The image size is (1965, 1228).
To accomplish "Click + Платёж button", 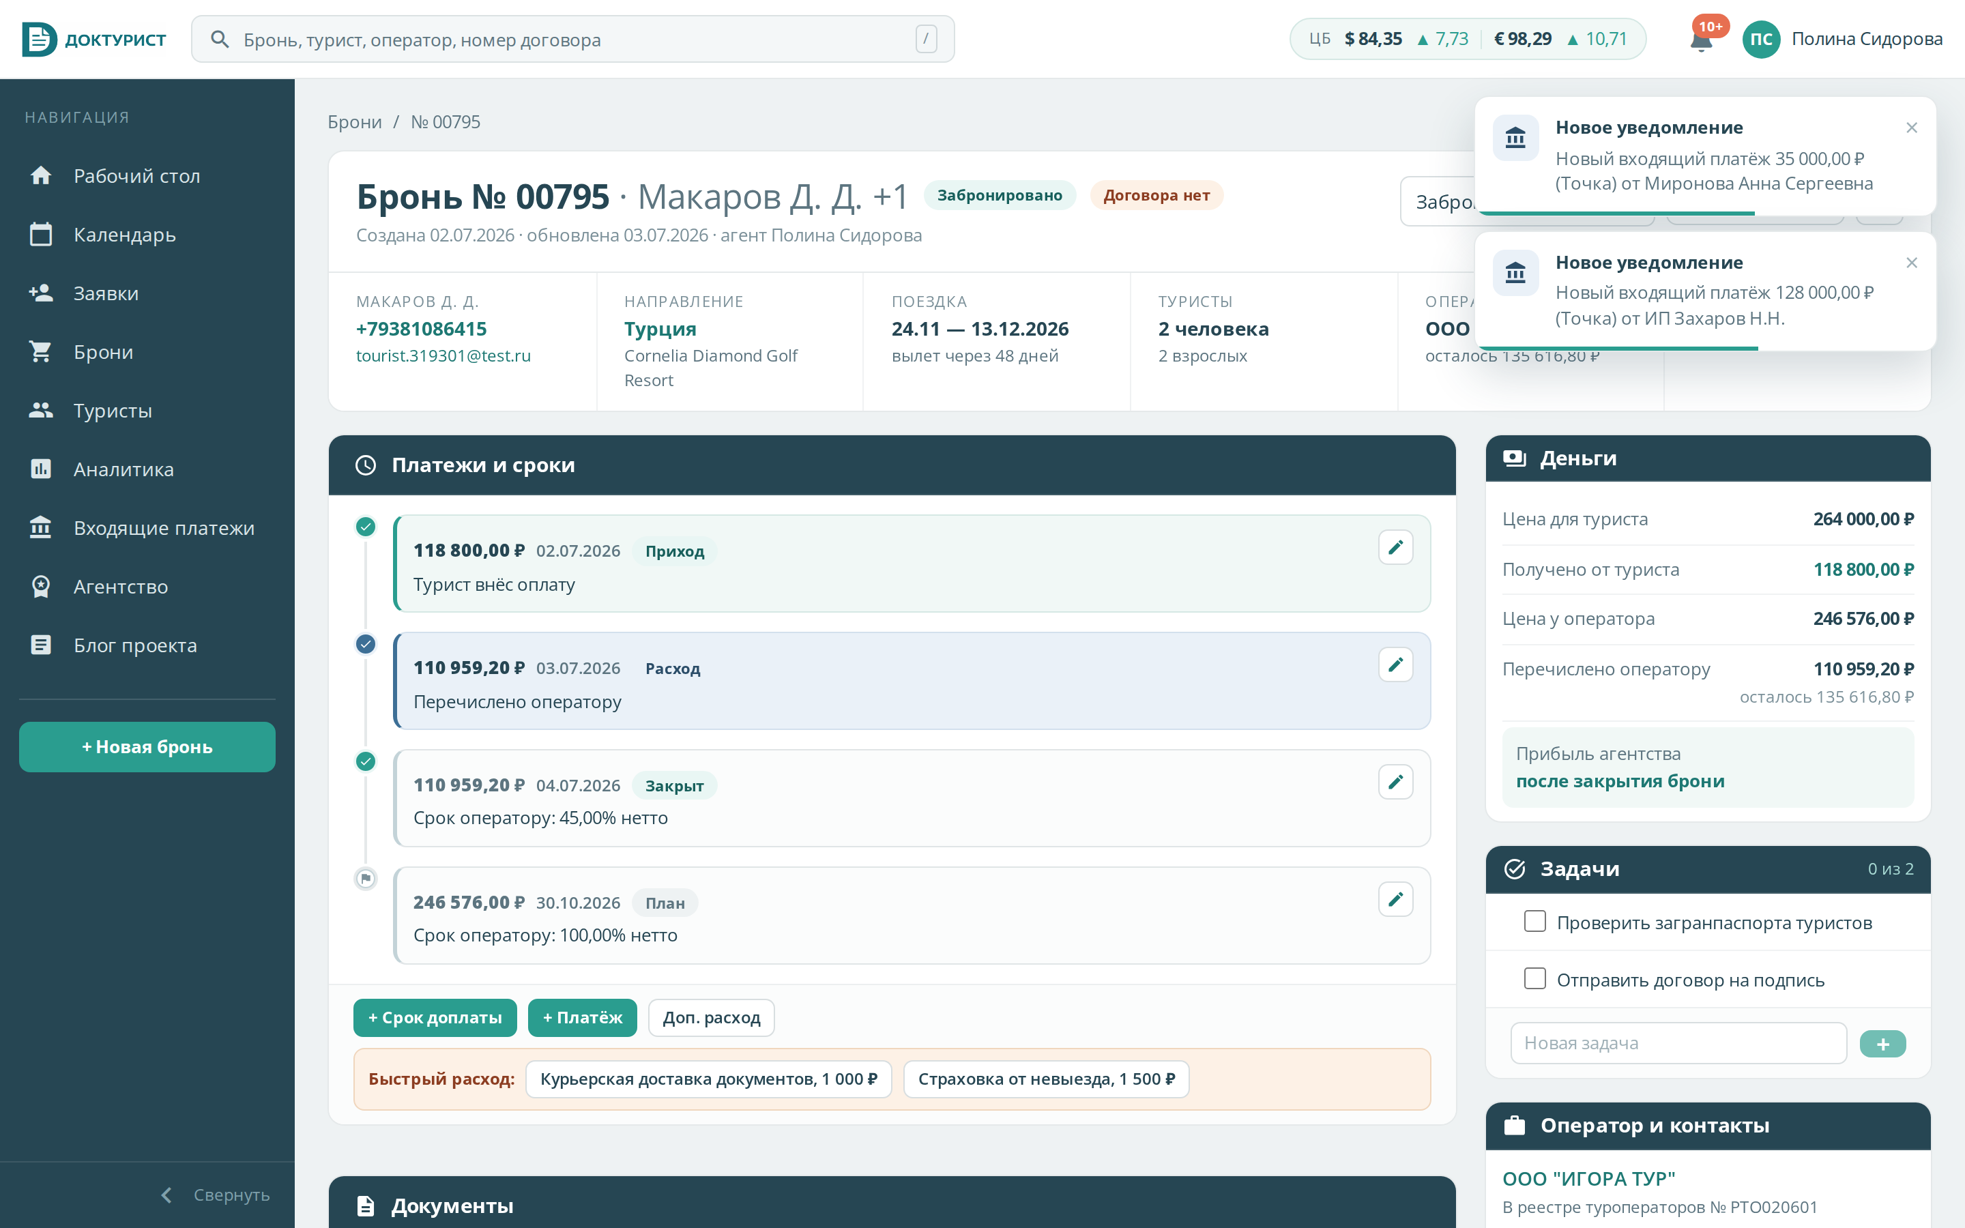I will [582, 1018].
